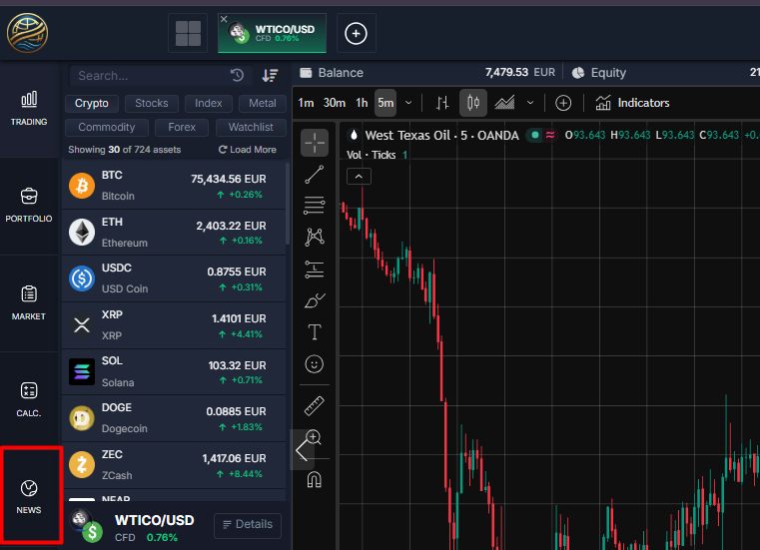Select the XRP asset row
Screen dimensions: 760x550
point(174,325)
